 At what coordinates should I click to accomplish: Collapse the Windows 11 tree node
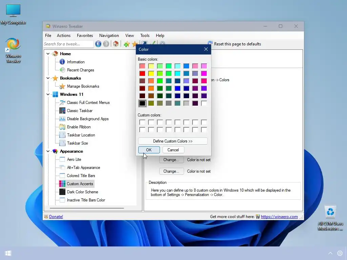click(x=48, y=94)
